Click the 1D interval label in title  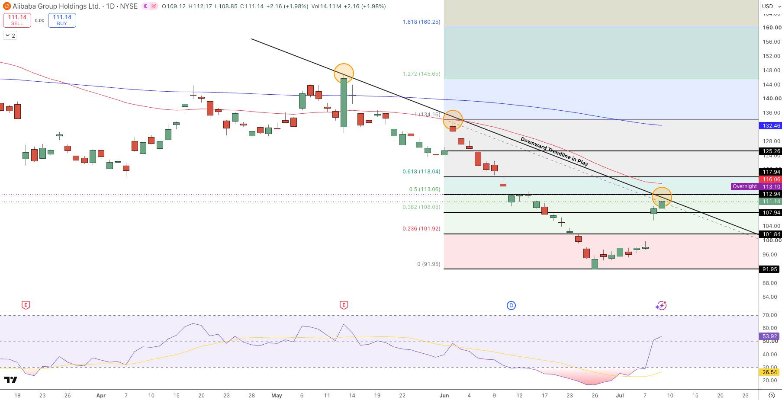click(x=110, y=6)
